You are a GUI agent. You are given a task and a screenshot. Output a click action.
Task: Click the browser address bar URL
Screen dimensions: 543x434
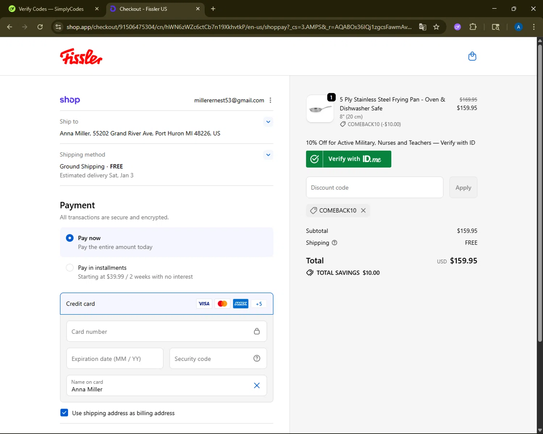point(239,27)
